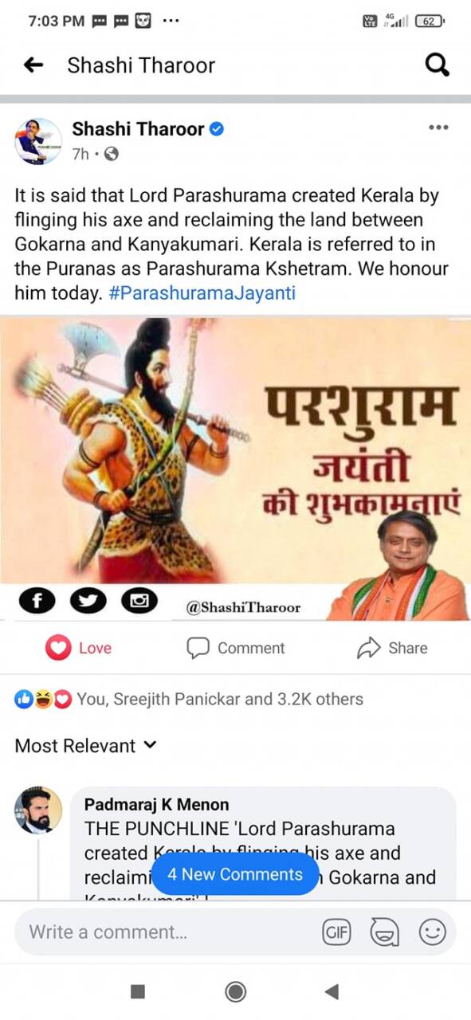The image size is (471, 1020).
Task: Load the 4 New Comments
Action: point(235,874)
